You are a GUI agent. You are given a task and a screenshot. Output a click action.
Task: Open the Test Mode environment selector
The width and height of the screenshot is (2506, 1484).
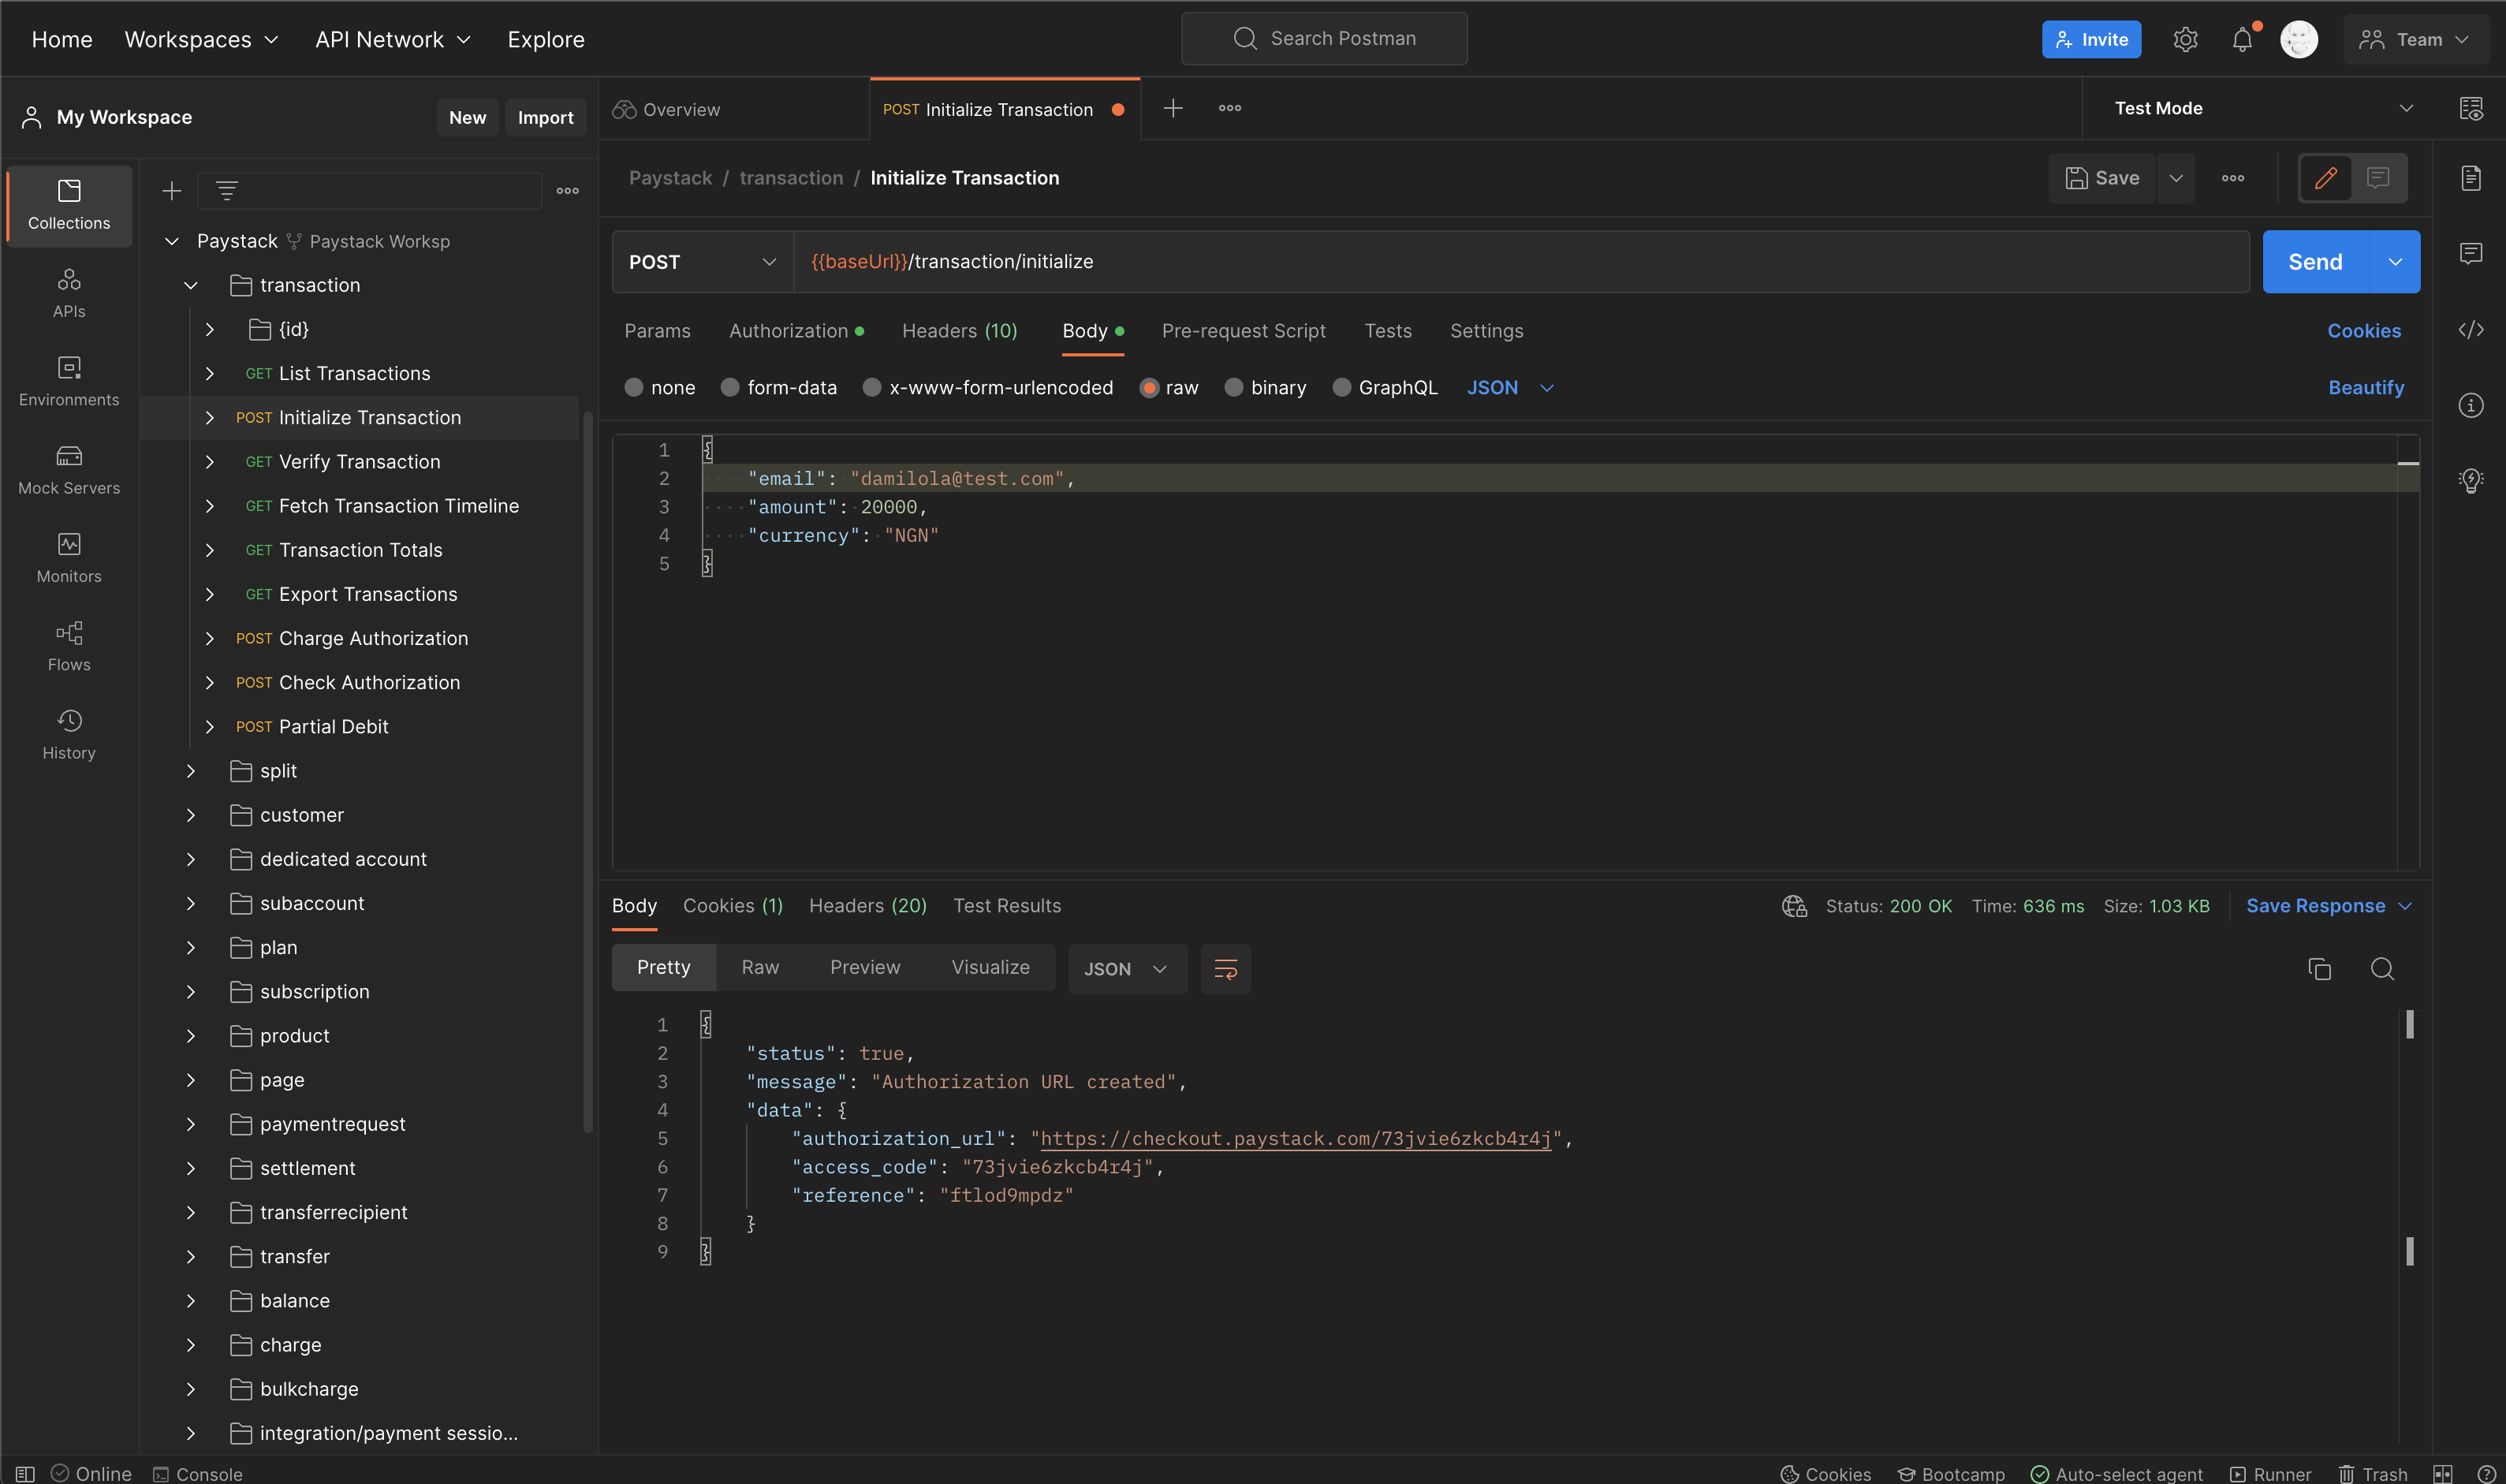[2263, 108]
